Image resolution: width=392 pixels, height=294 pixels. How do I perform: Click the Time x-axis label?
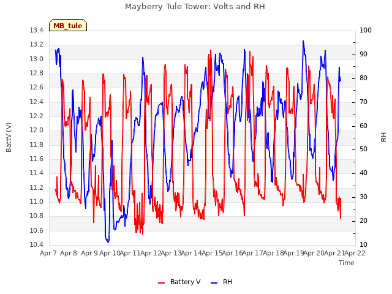coord(347,263)
